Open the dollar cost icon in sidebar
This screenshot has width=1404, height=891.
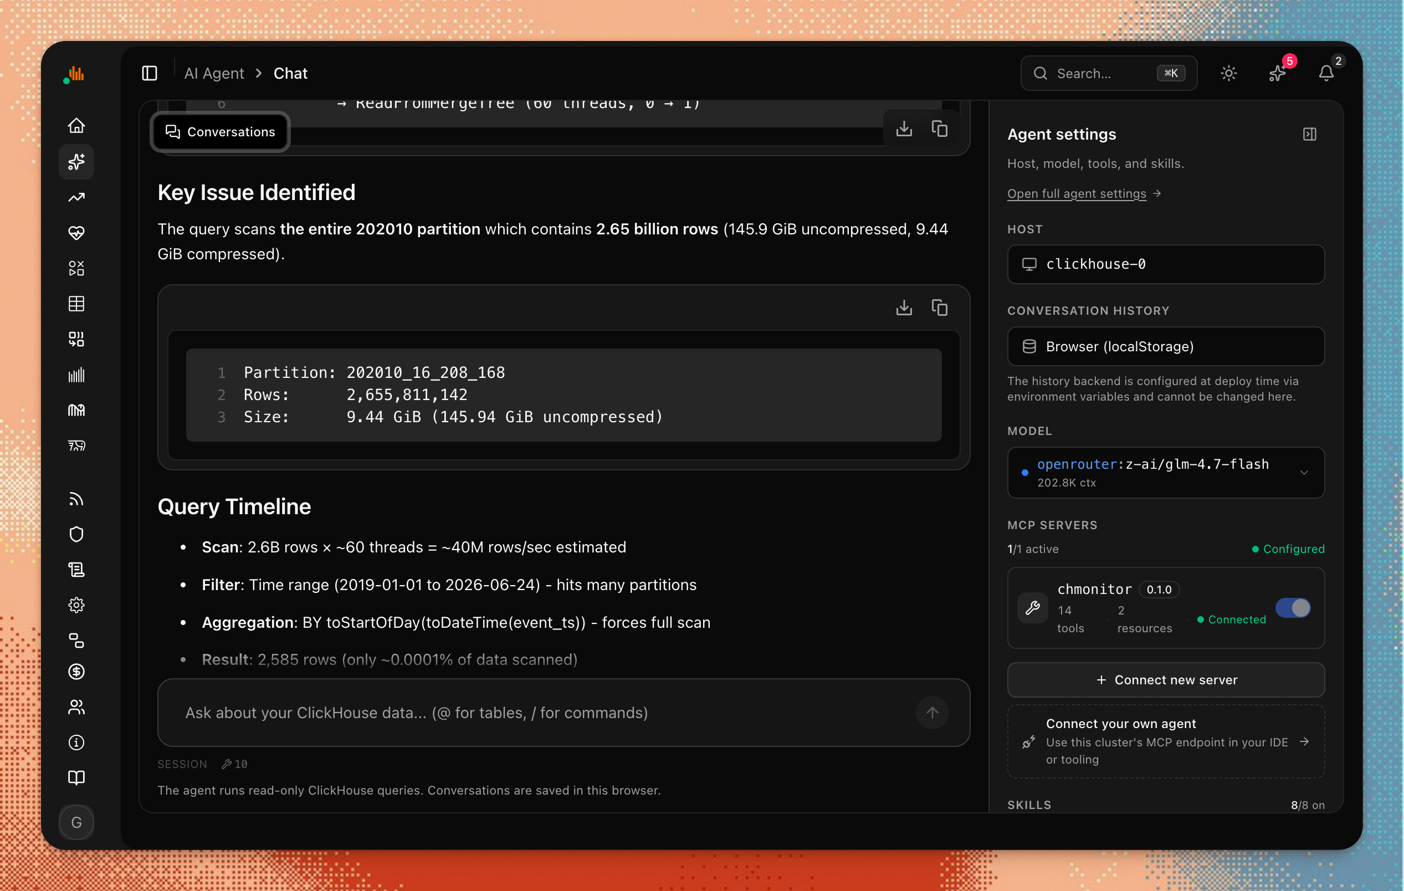coord(76,672)
